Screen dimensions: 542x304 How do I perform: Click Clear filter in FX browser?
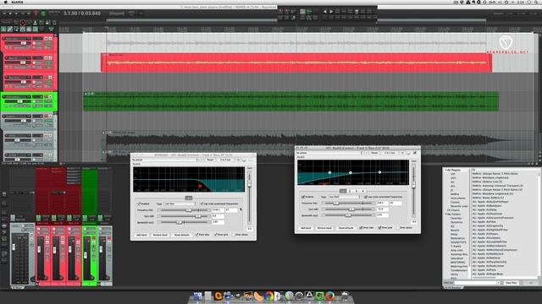[512, 283]
